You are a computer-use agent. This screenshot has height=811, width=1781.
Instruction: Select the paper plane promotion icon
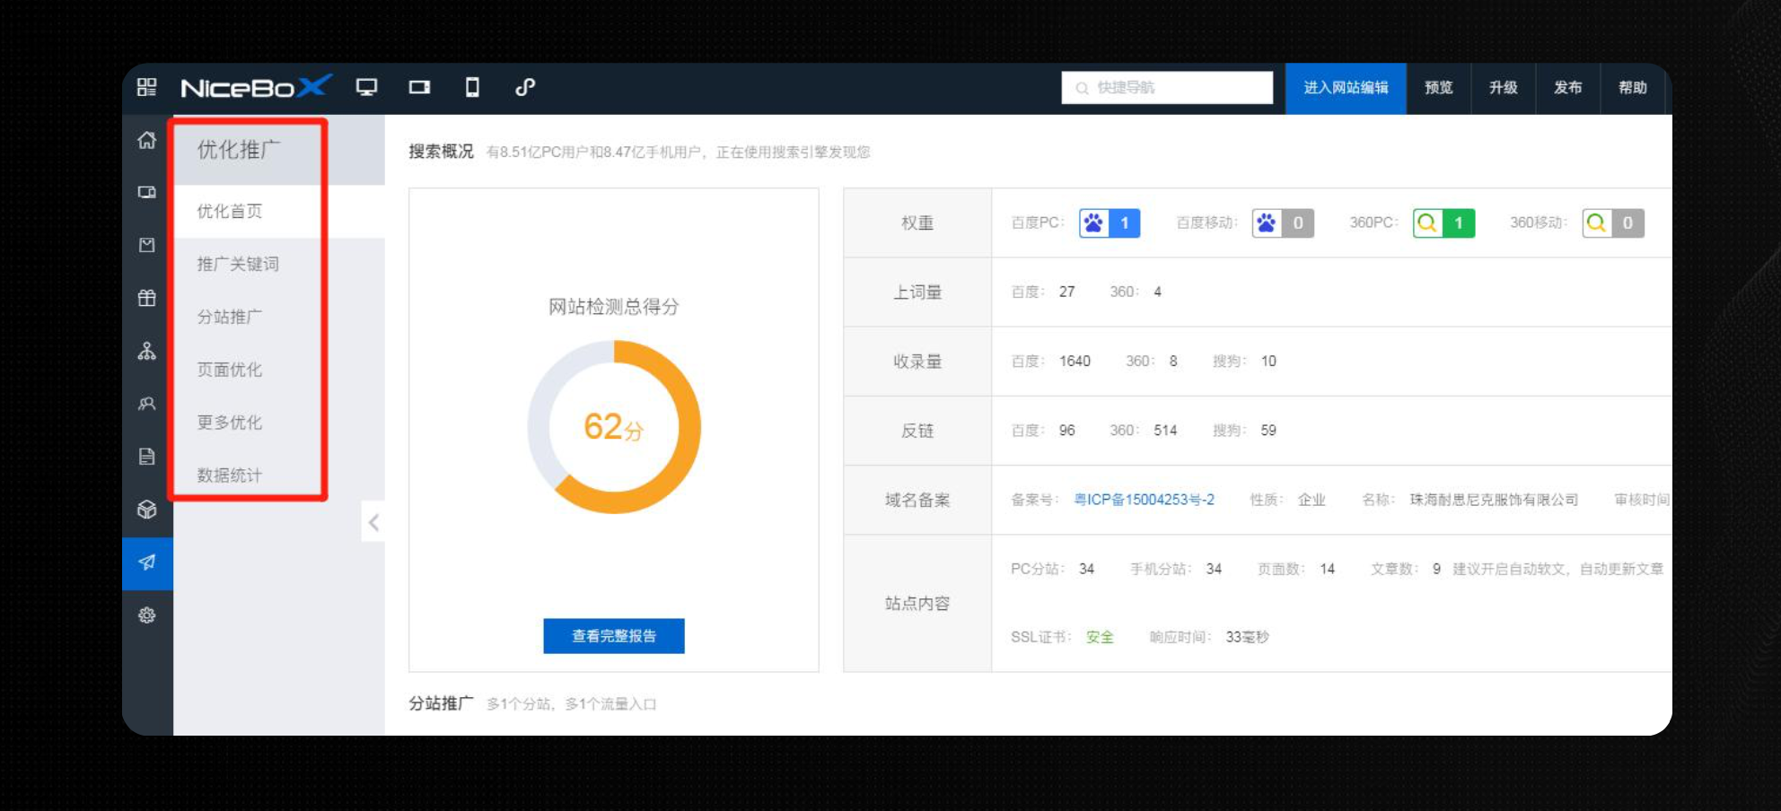147,562
